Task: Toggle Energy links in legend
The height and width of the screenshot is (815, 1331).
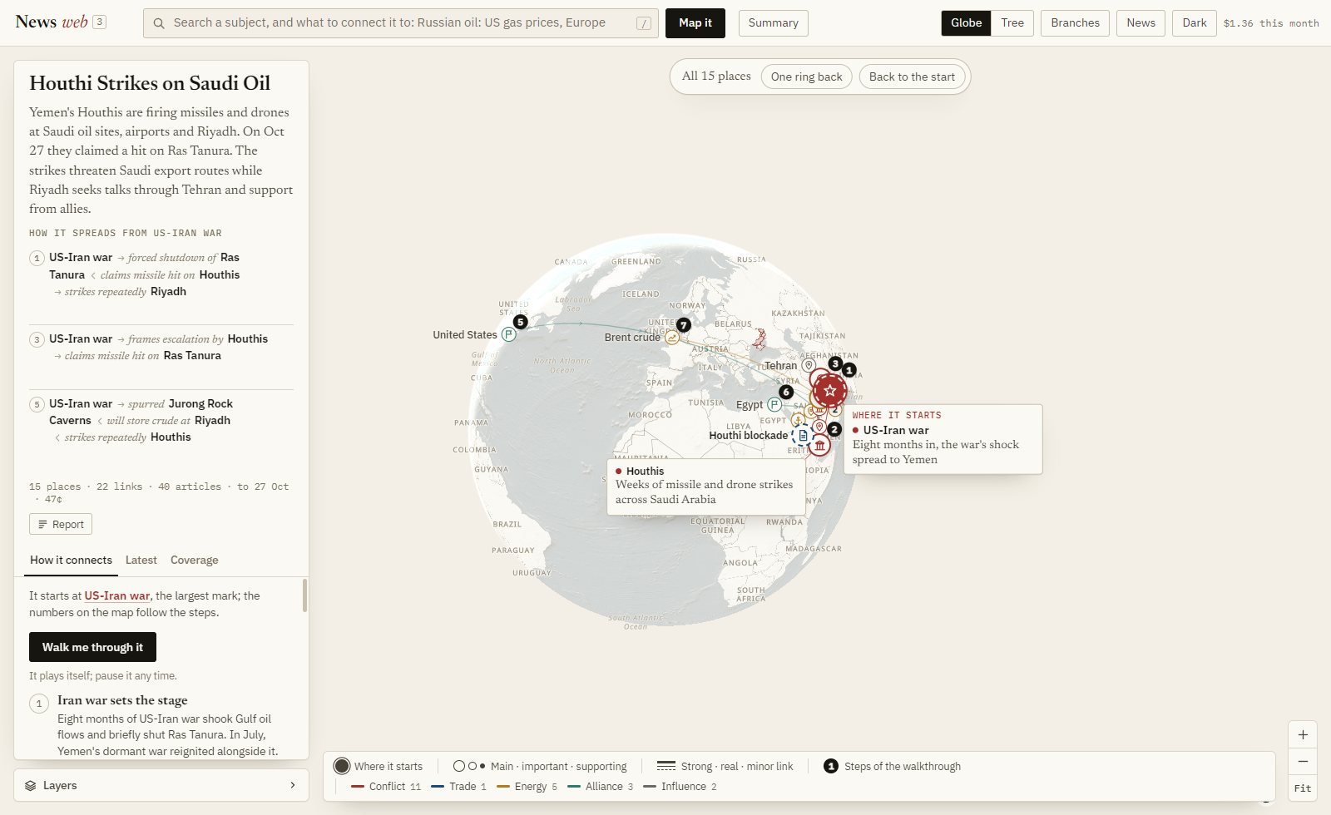Action: (x=527, y=787)
